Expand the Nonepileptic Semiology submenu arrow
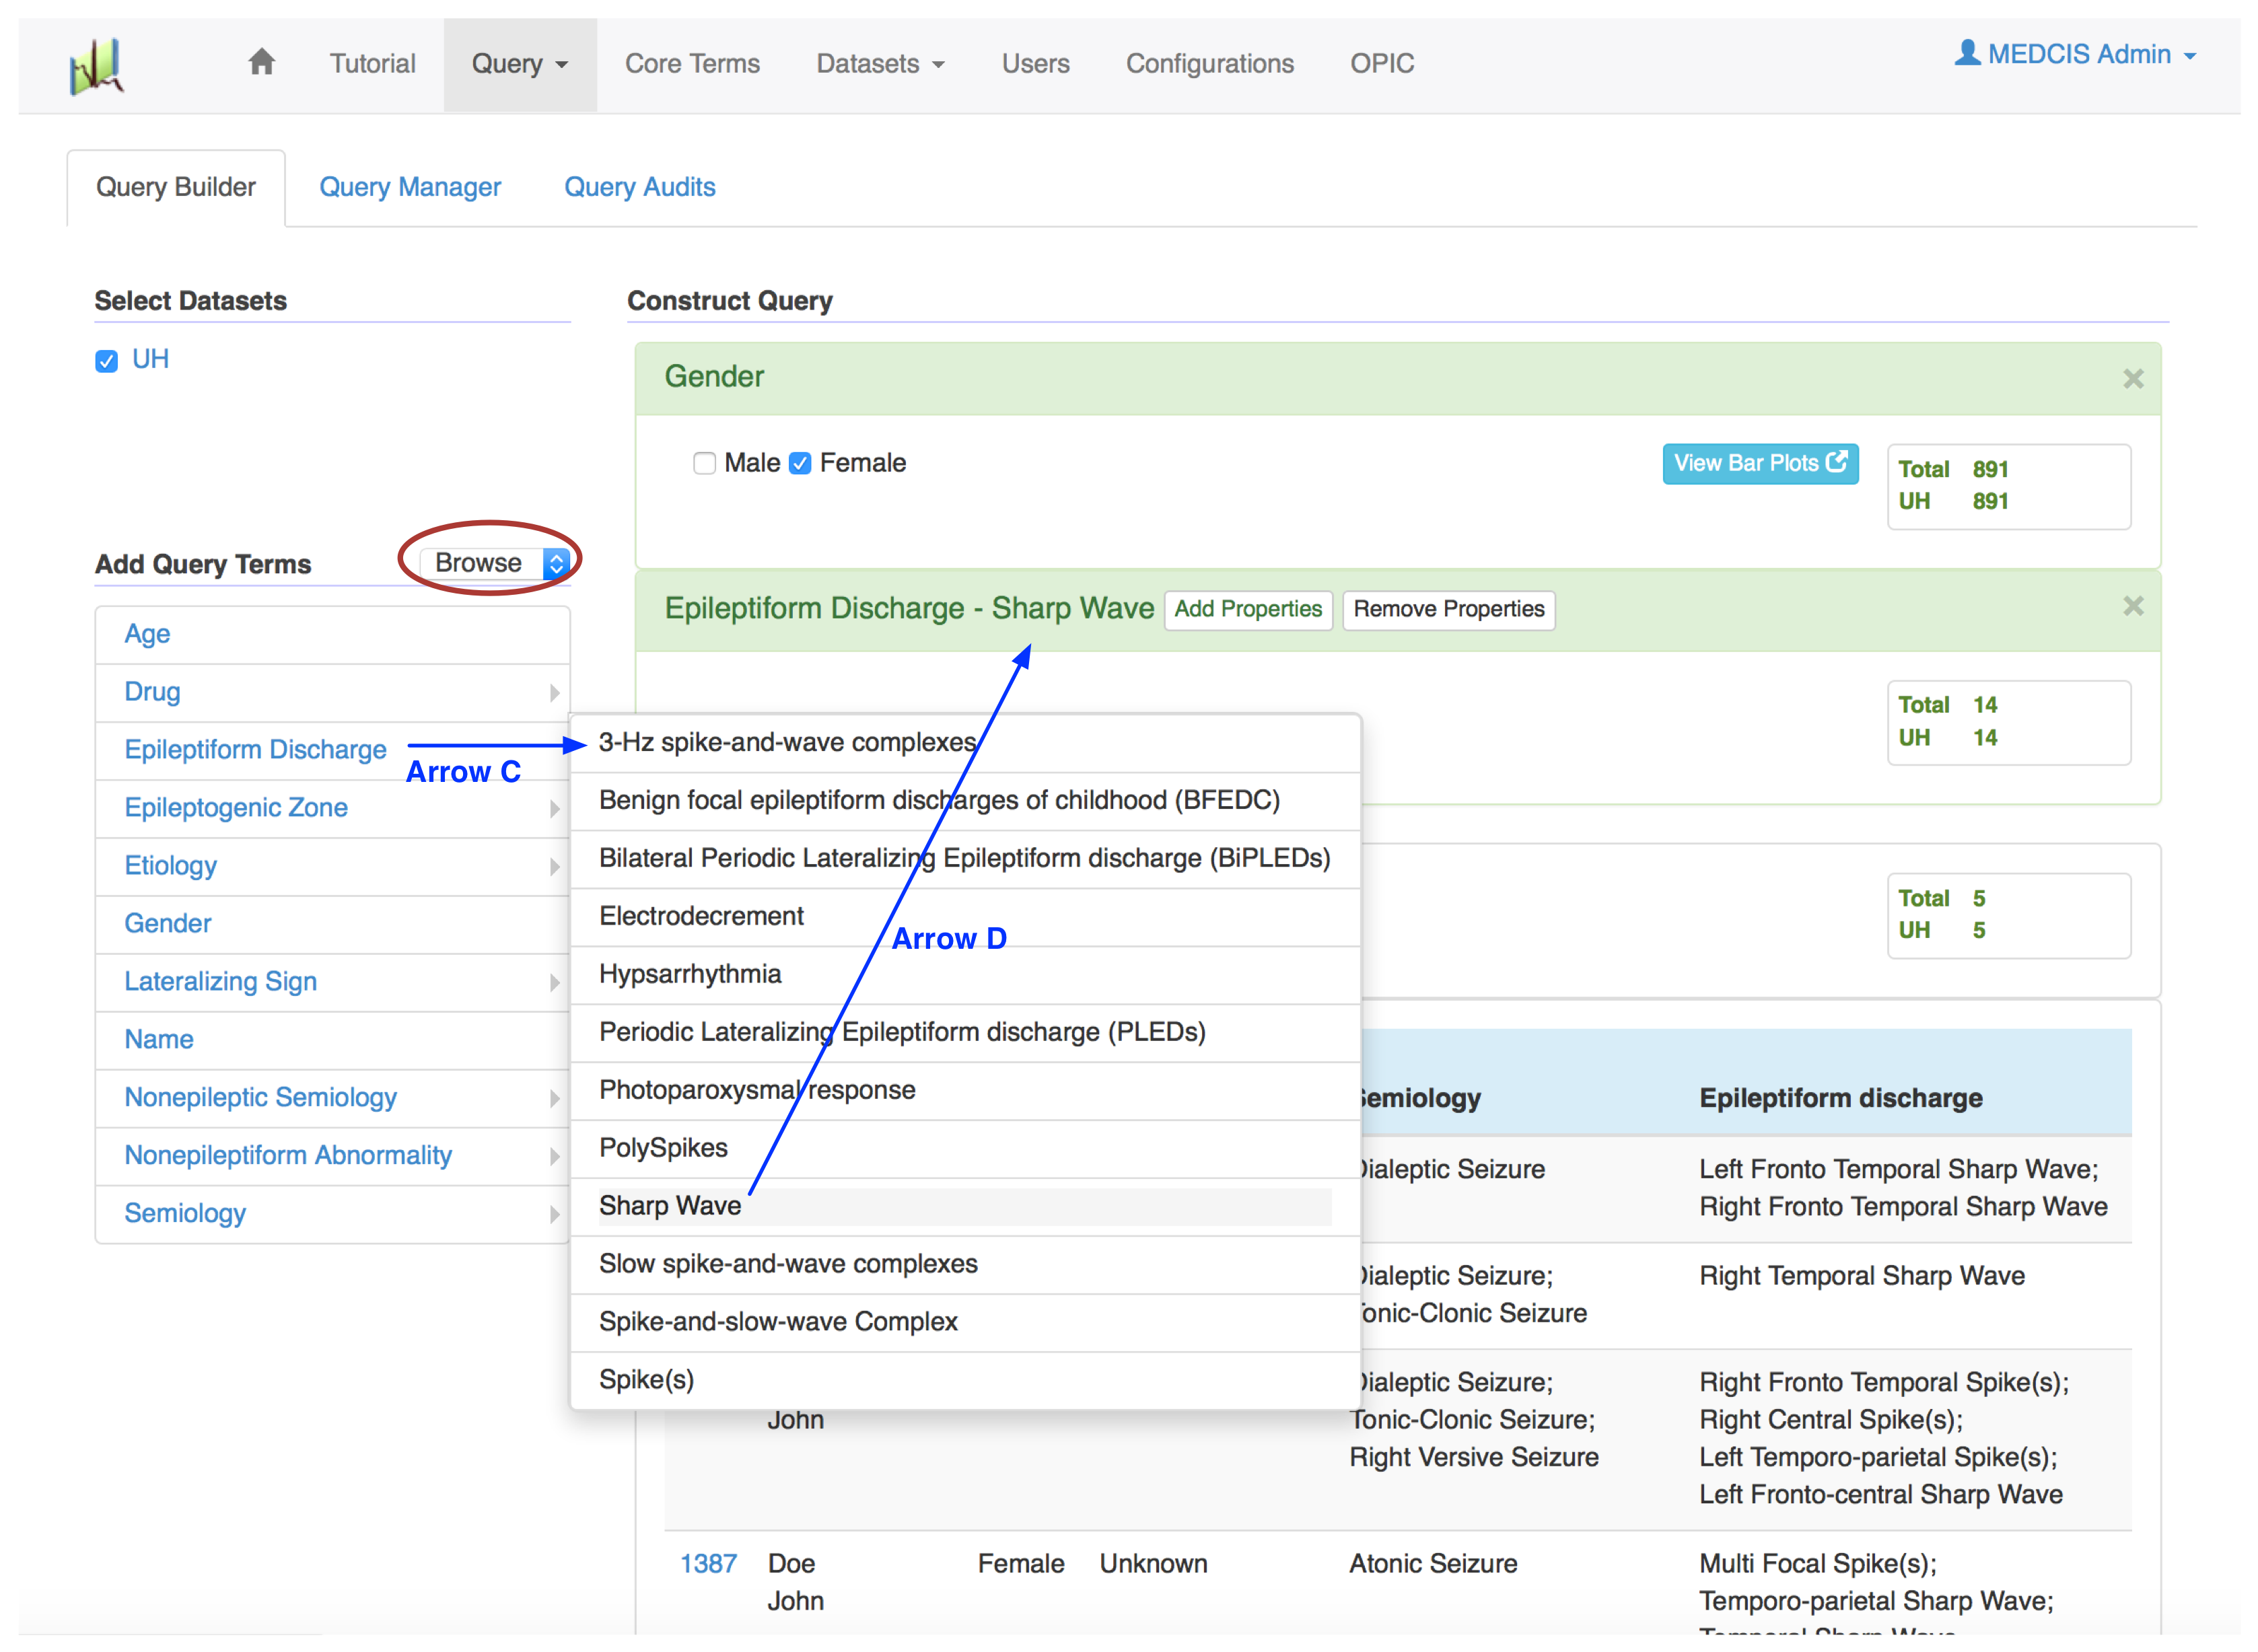The height and width of the screenshot is (1652, 2258). tap(554, 1099)
